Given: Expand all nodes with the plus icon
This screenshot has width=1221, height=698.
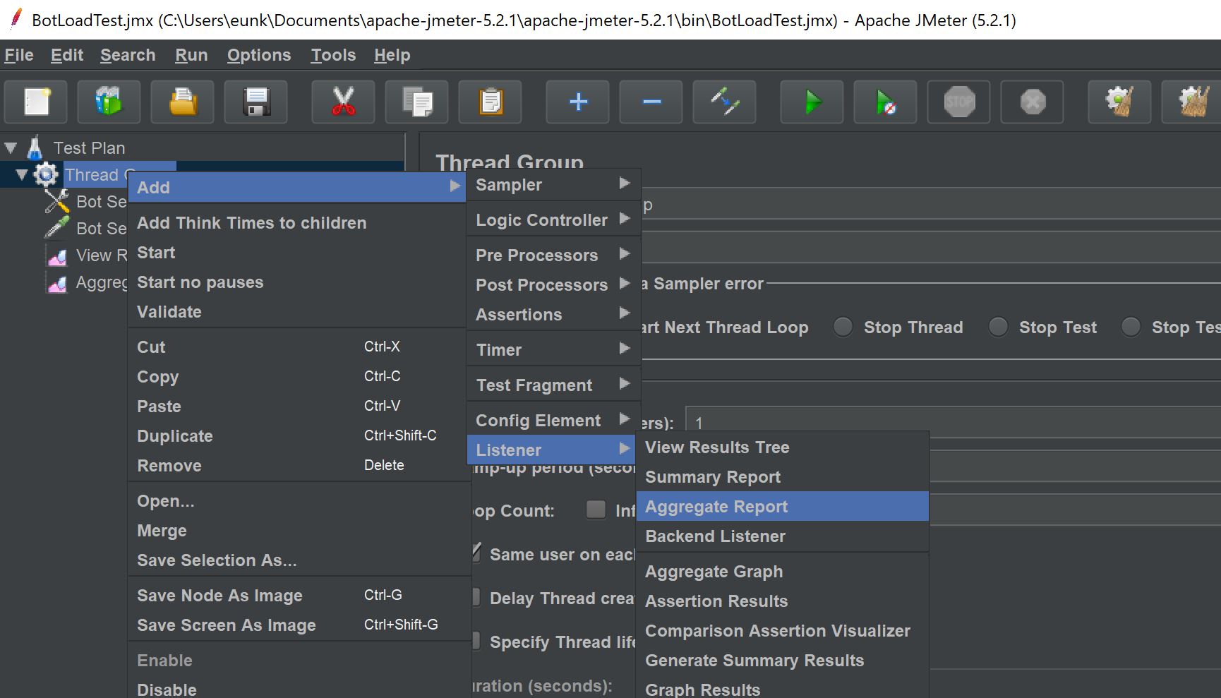Looking at the screenshot, I should (578, 102).
